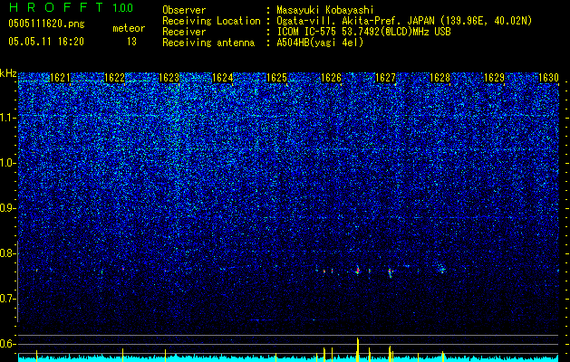The image size is (570, 362).
Task: Click the HROFFT program title
Action: point(56,7)
